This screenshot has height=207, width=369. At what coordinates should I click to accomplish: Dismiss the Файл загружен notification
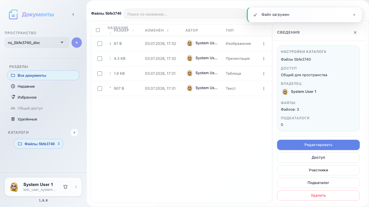click(354, 15)
